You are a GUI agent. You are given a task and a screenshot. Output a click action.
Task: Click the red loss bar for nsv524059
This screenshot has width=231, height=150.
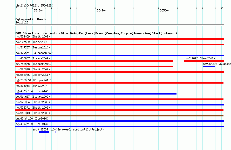(x=119, y=39)
